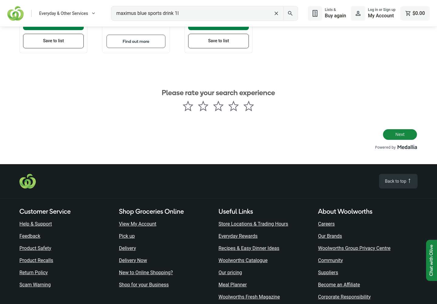Save the first product card to list
This screenshot has width=437, height=304.
53,41
